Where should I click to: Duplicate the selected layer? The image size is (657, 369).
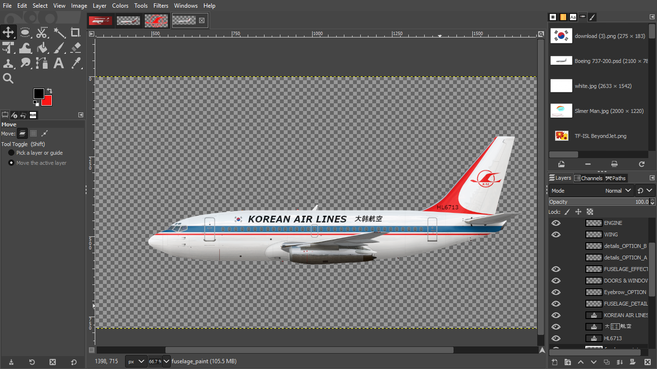pyautogui.click(x=606, y=362)
